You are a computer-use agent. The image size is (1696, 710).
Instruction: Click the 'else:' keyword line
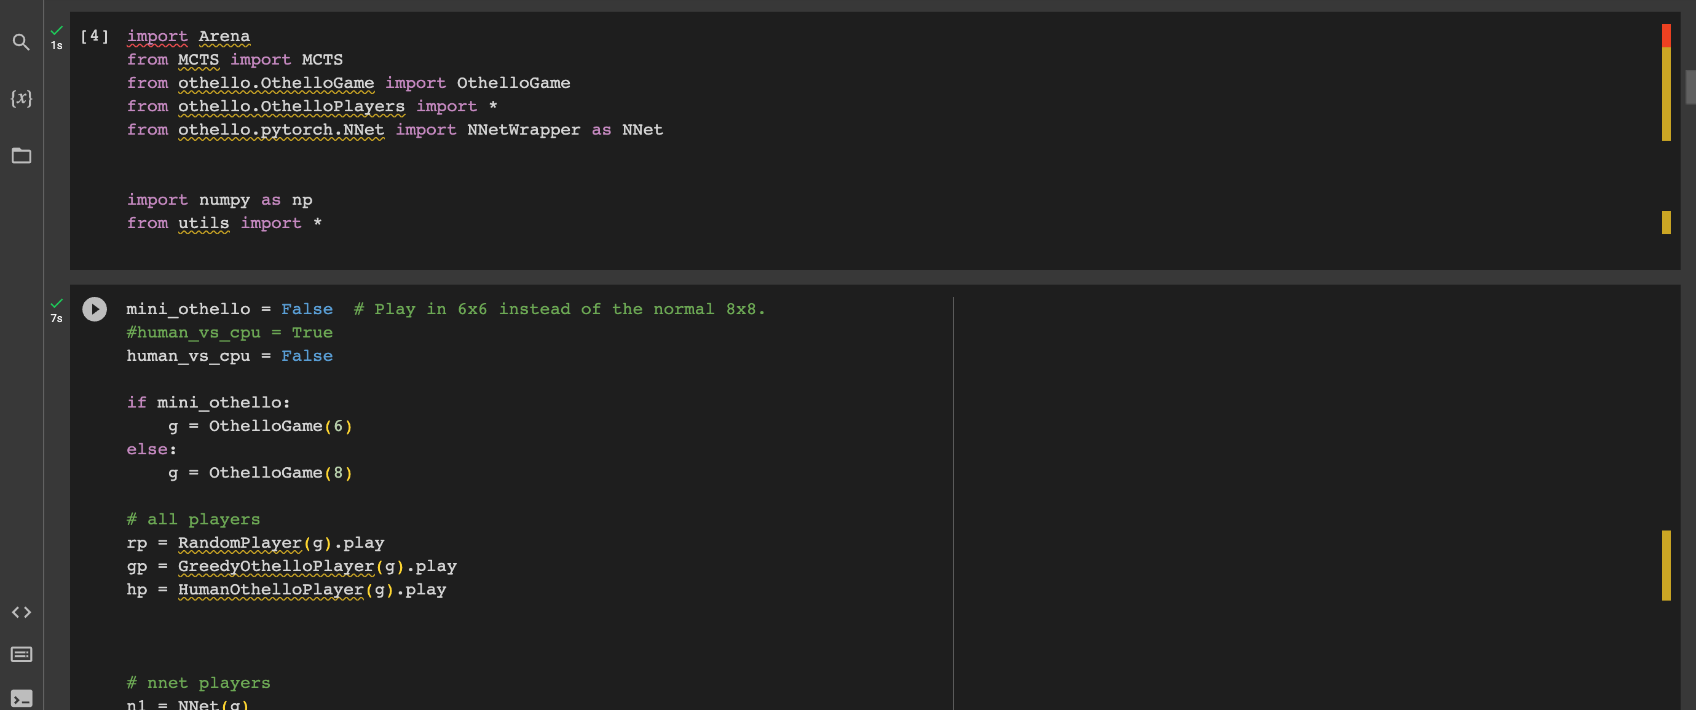151,449
